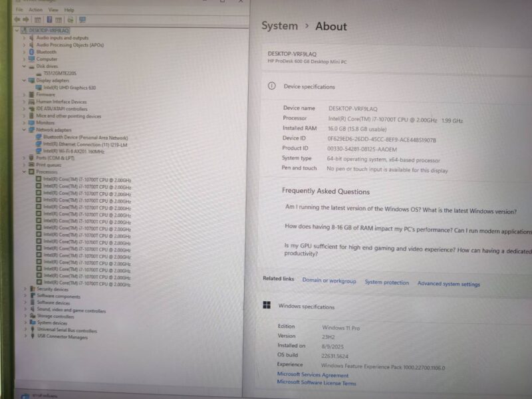This screenshot has height=399, width=532.
Task: Click the System devices category icon
Action: (33, 323)
